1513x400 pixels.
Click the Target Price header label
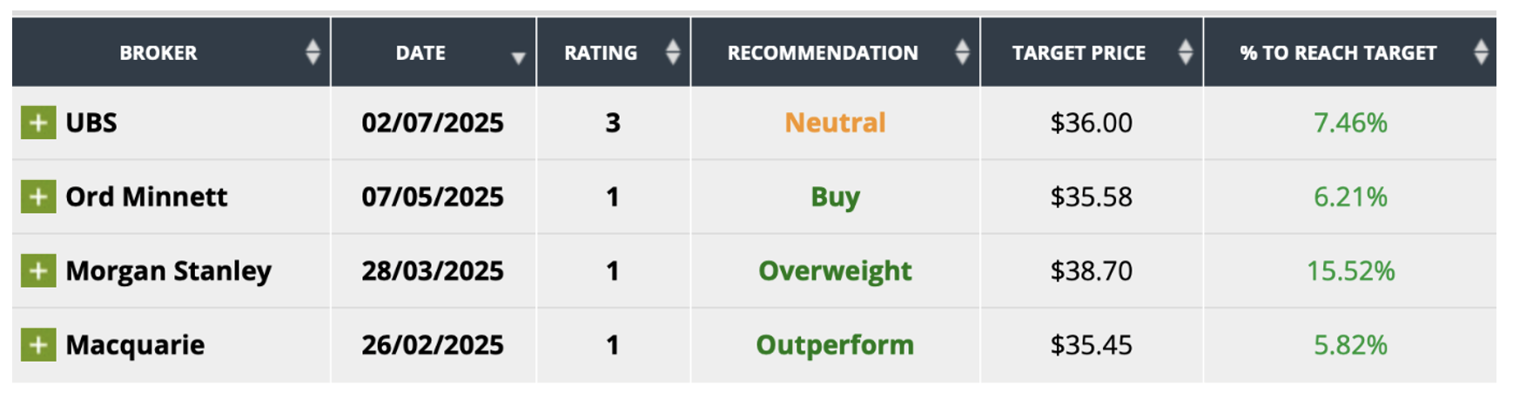coord(1079,53)
